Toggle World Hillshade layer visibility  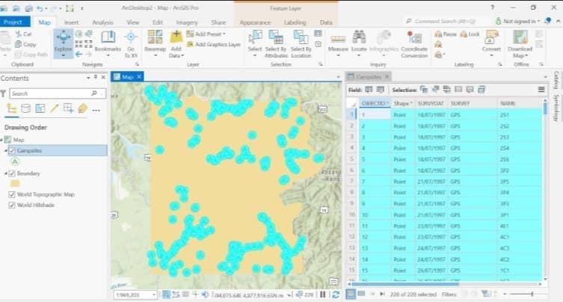pyautogui.click(x=12, y=205)
